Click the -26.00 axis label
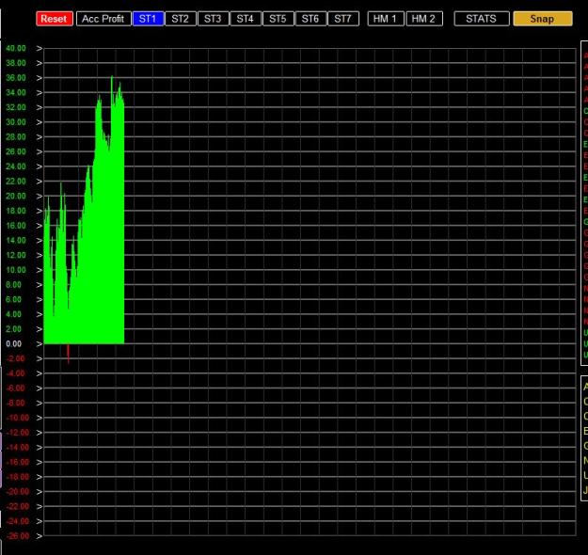Screen dimensions: 588x555 [x=17, y=536]
